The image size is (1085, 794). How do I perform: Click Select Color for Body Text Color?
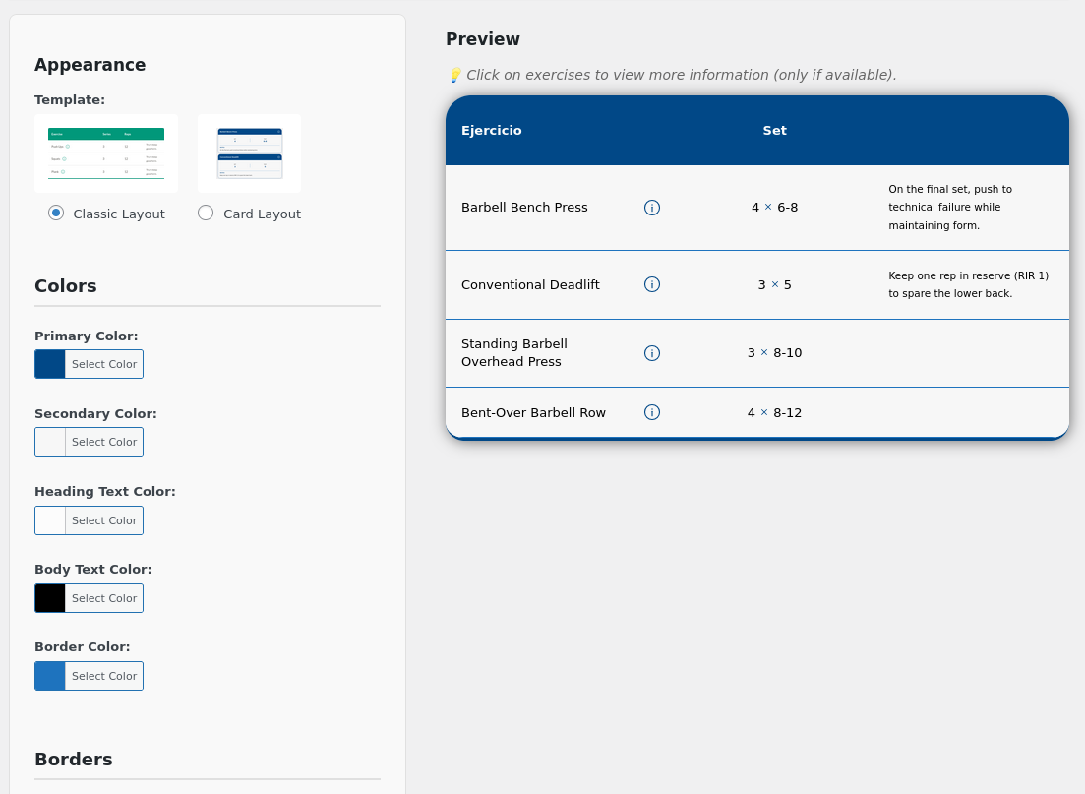pyautogui.click(x=103, y=598)
